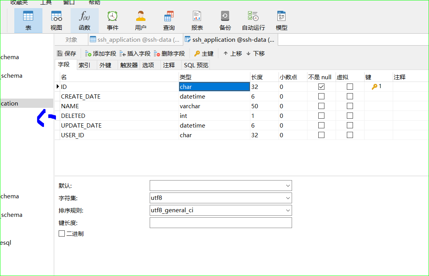The image size is (429, 276).
Task: Click 插入字段 (Insert Field)
Action: (135, 53)
